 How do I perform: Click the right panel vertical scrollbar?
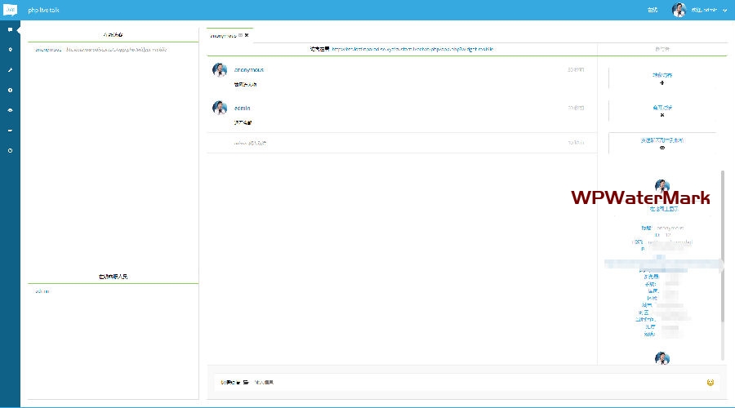coord(722,245)
